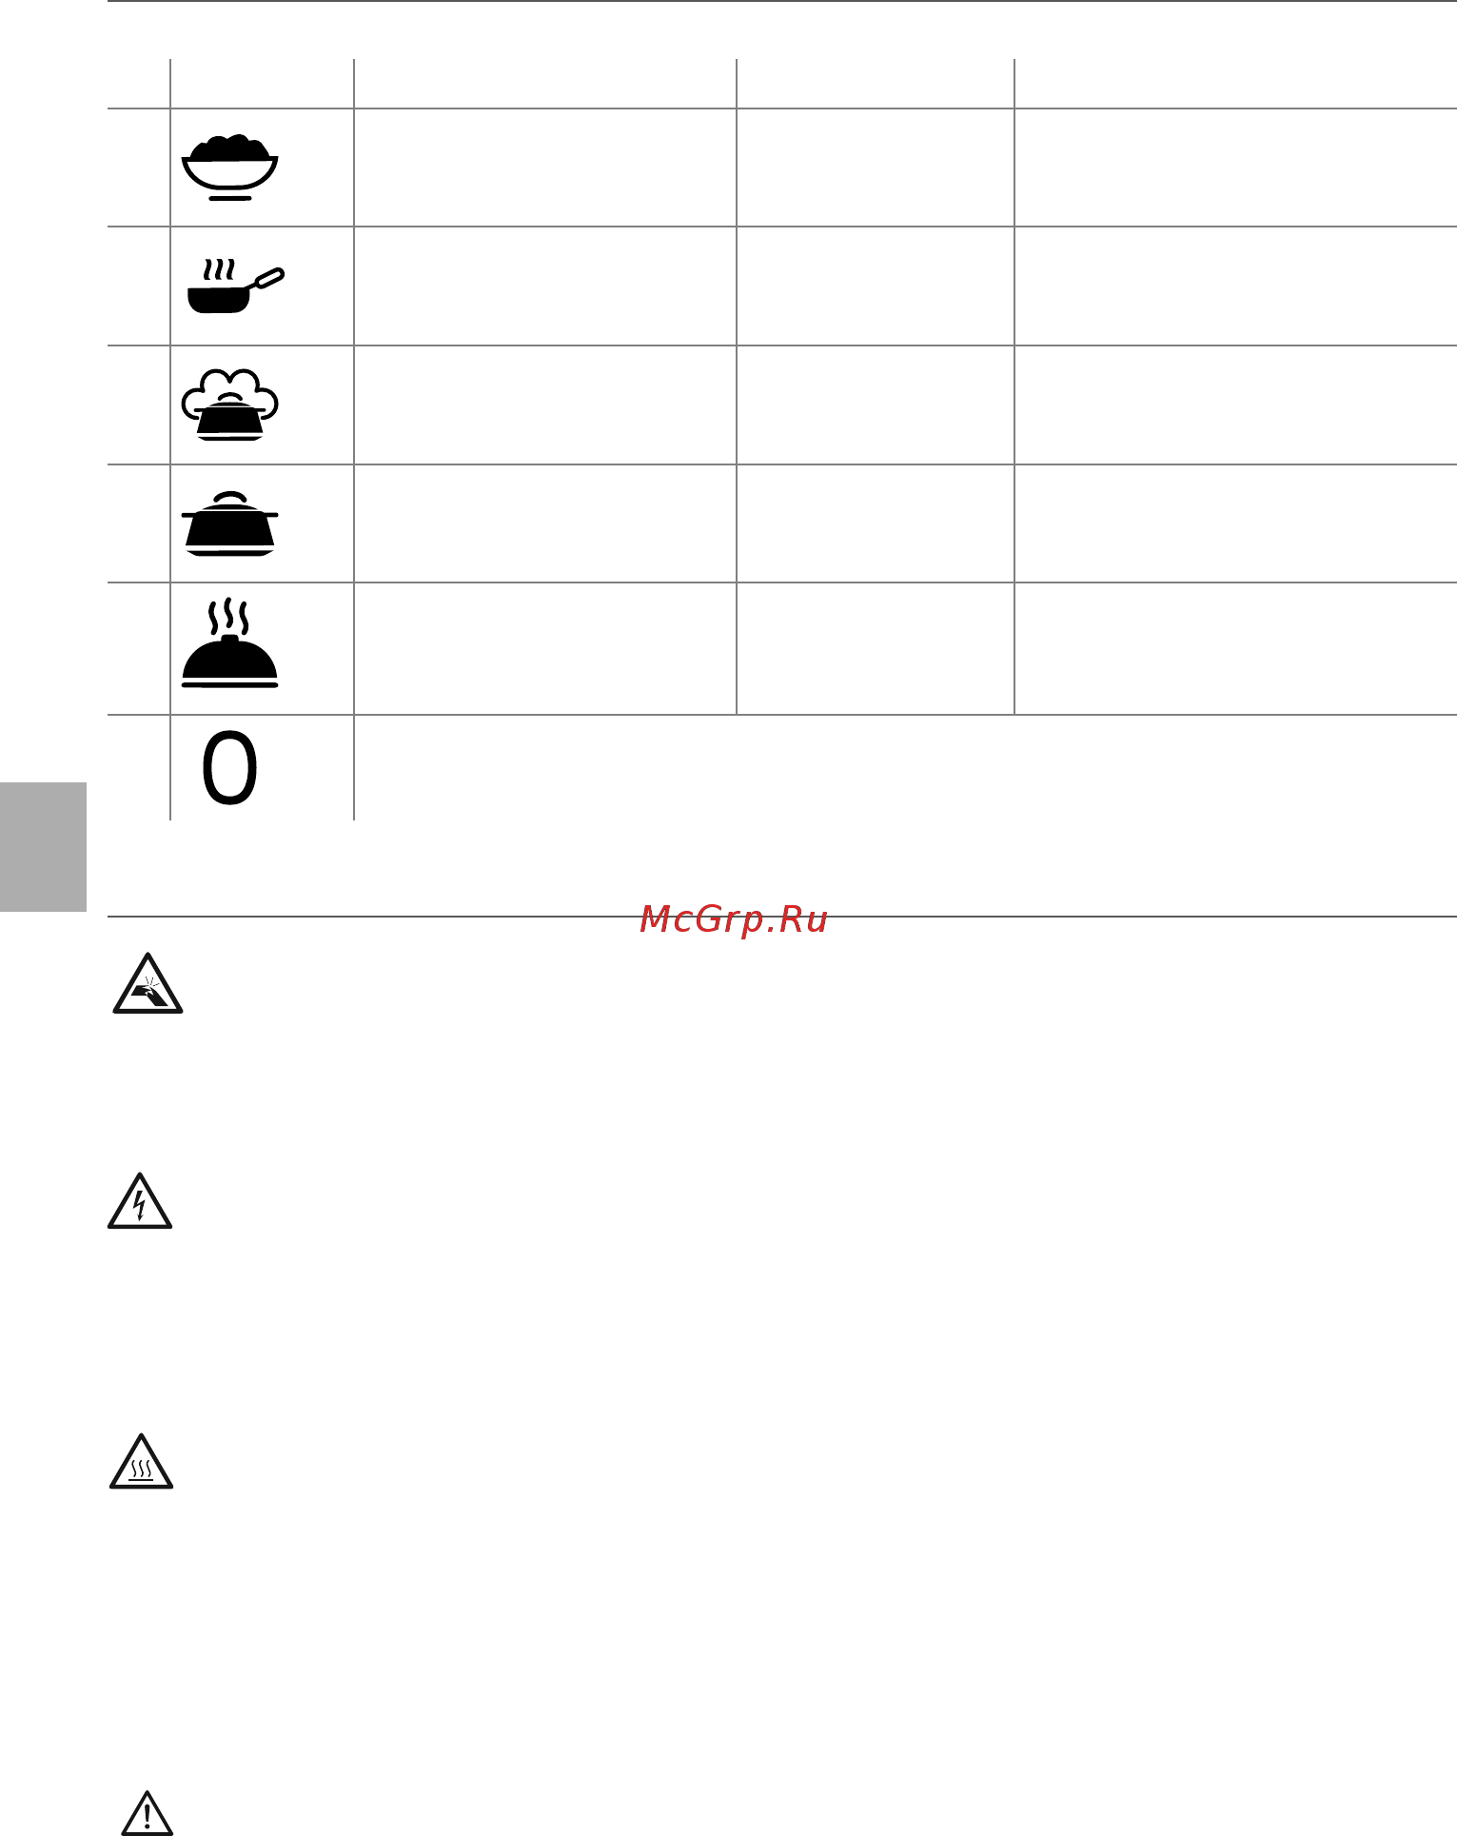
Task: Click the empty cell beside casserole pot
Action: coord(545,523)
